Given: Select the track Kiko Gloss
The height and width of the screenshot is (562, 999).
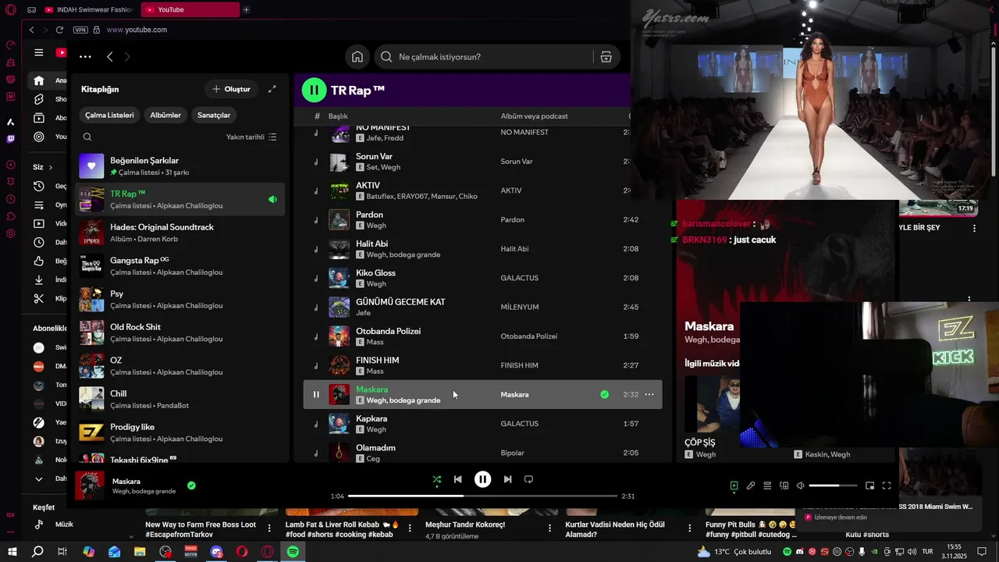Looking at the screenshot, I should tap(482, 278).
